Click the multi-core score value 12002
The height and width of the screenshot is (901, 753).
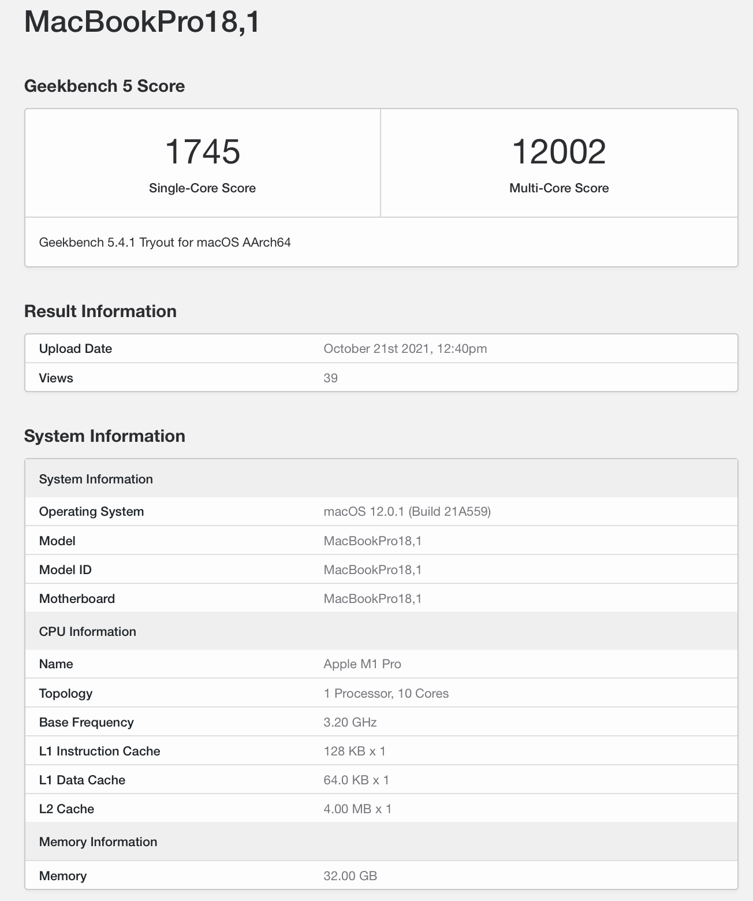pos(558,151)
